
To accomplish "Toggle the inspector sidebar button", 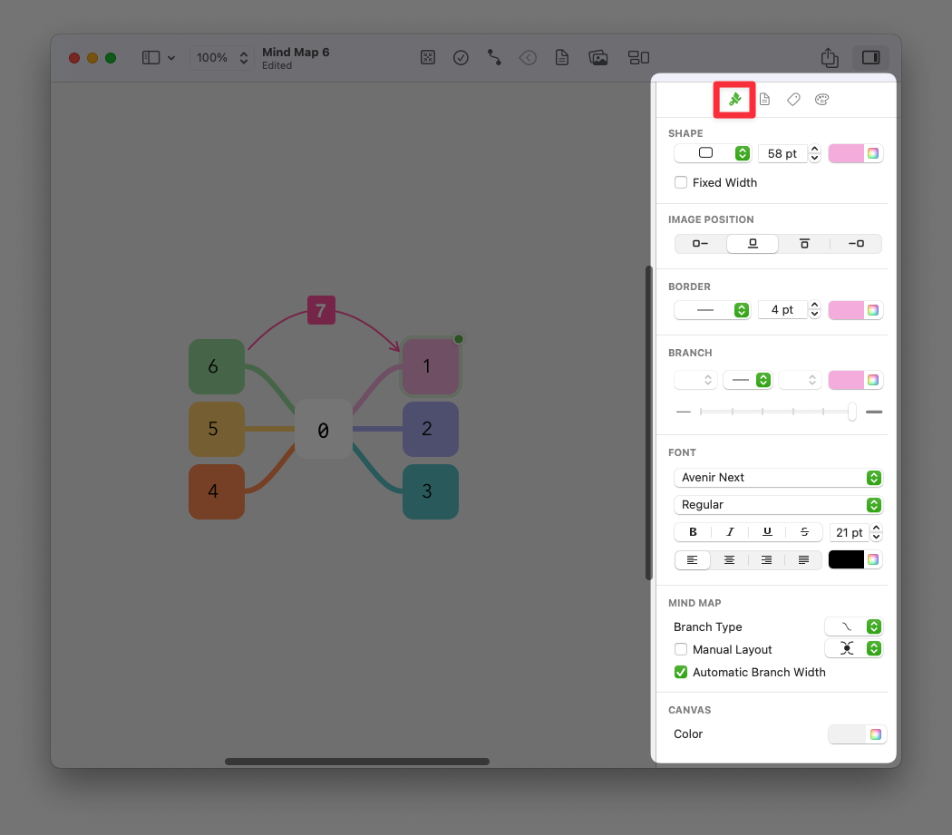I will (870, 57).
